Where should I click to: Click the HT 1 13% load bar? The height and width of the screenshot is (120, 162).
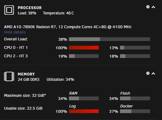point(135,48)
